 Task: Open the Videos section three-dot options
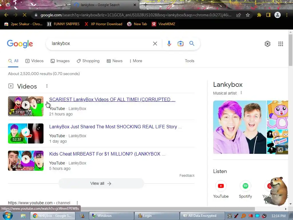point(47,86)
